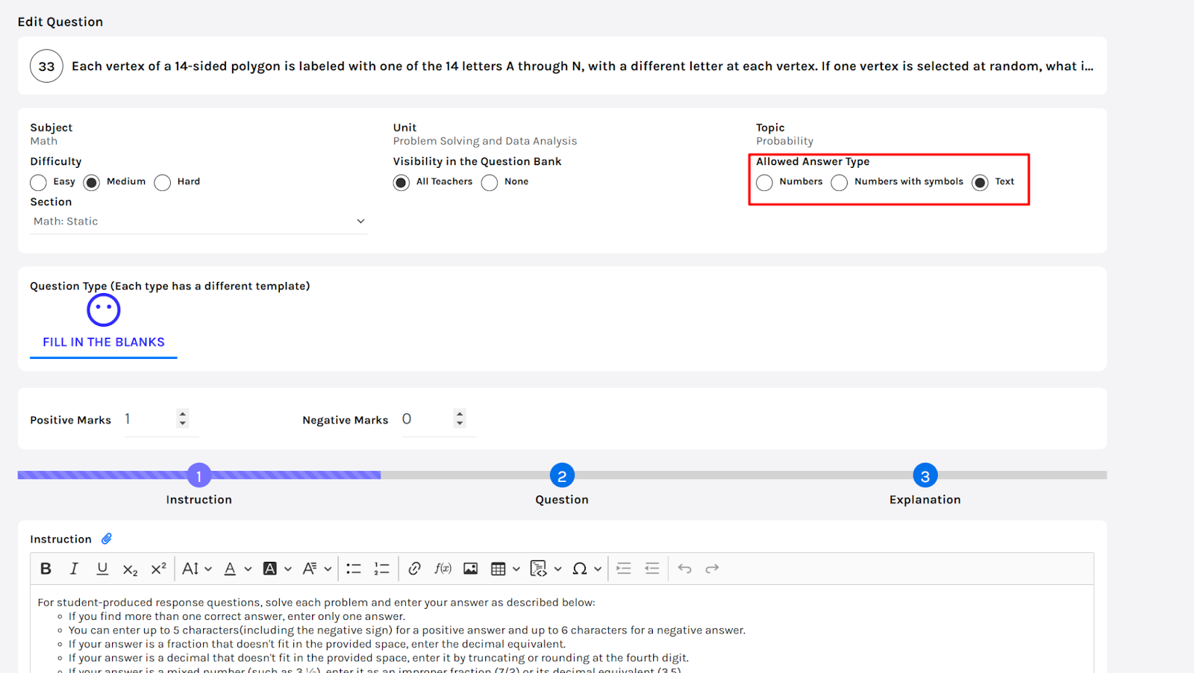
Task: Toggle italic text formatting
Action: 74,569
